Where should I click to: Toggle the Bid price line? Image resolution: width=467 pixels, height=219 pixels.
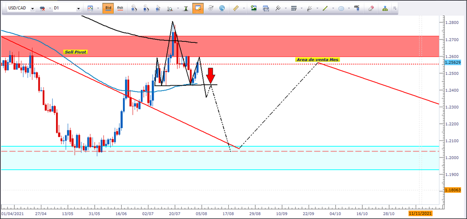(x=108, y=8)
